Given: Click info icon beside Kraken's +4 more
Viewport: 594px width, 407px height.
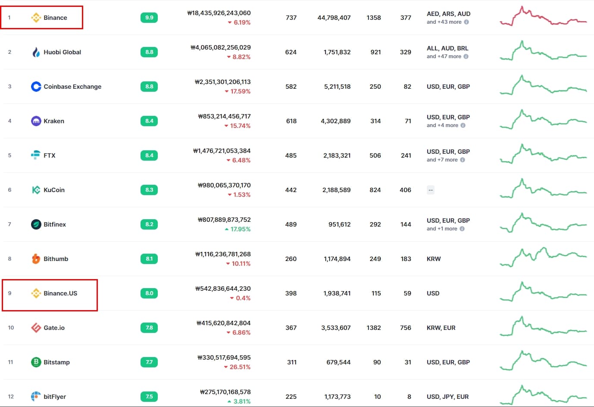Looking at the screenshot, I should [463, 125].
